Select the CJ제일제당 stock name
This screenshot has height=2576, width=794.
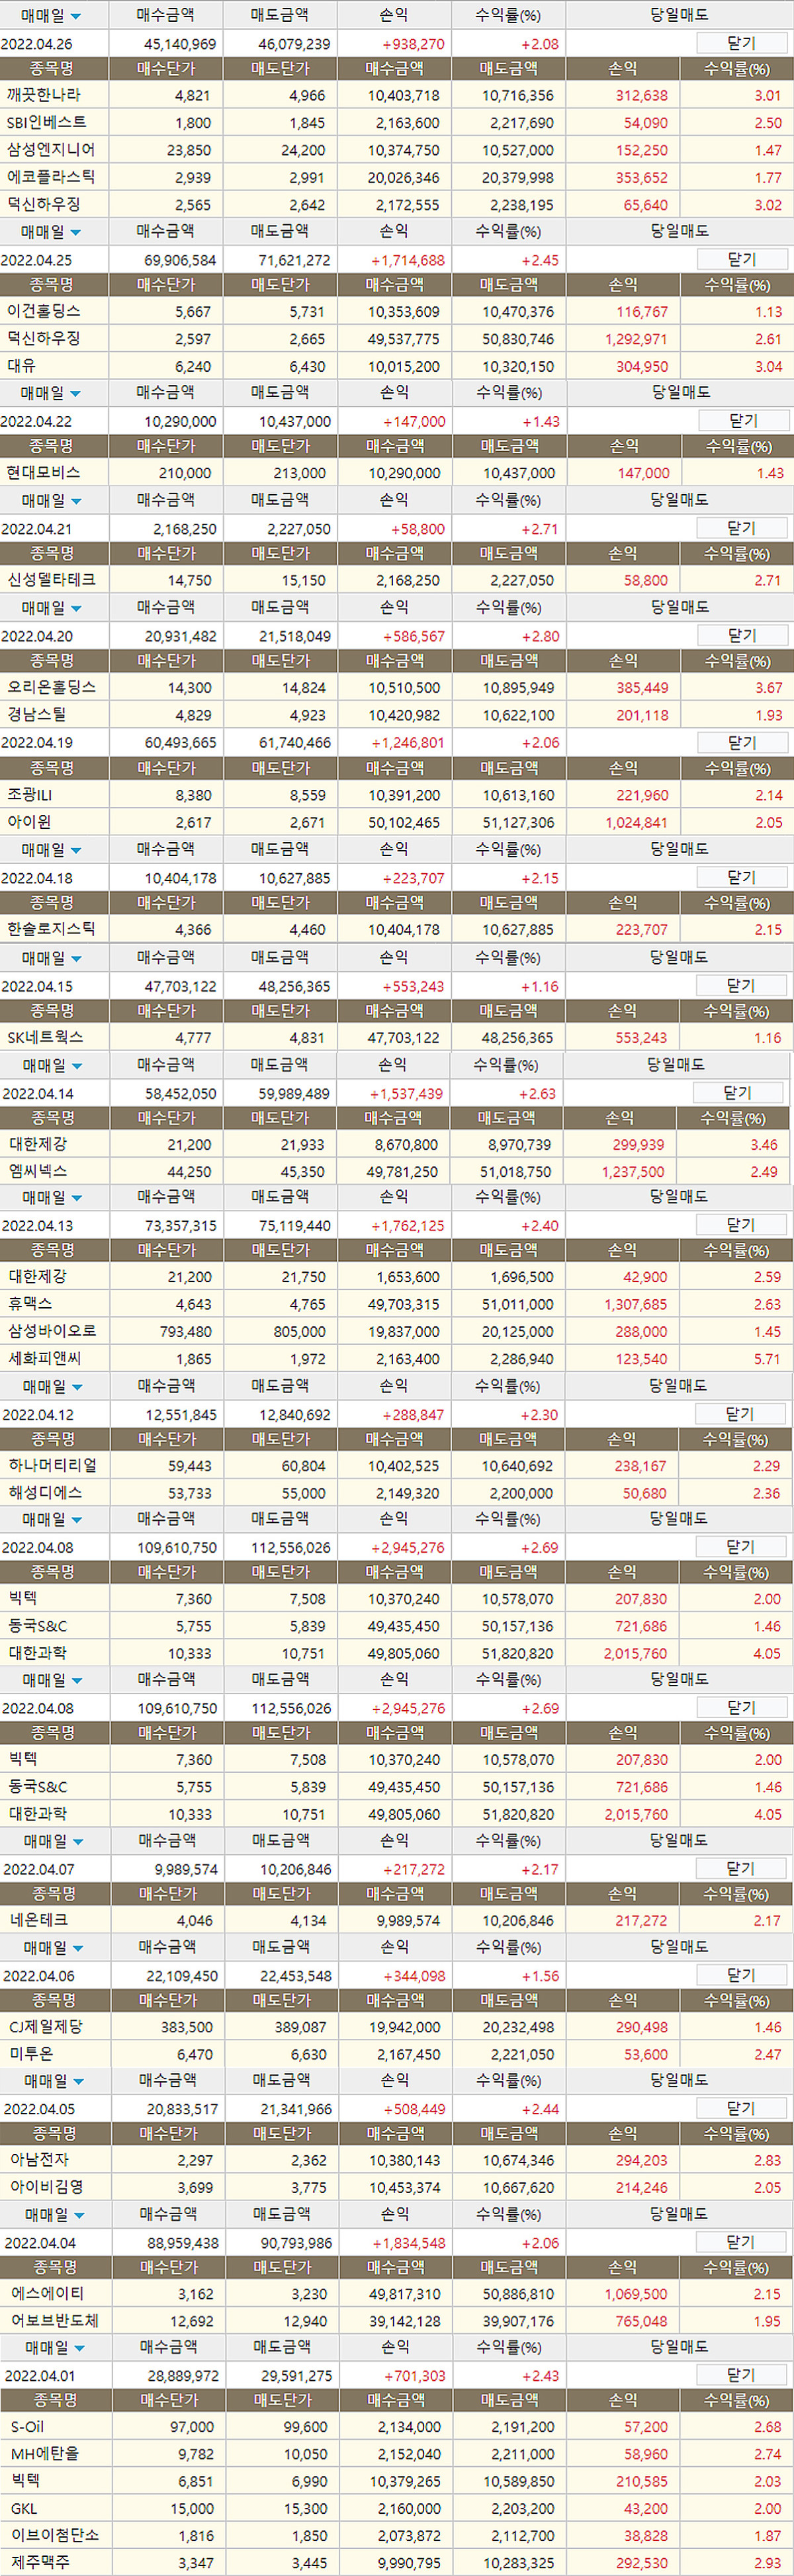coord(46,2026)
